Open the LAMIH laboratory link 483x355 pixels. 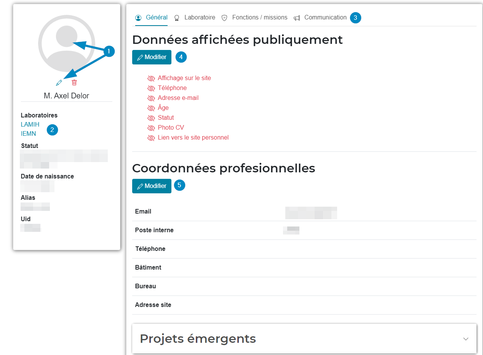30,124
